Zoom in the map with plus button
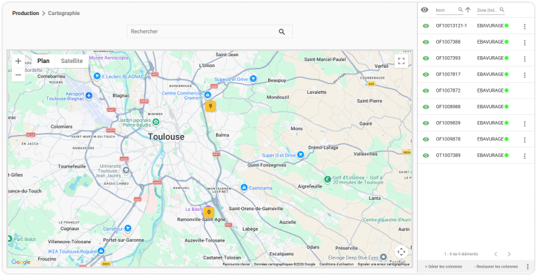 (x=19, y=61)
